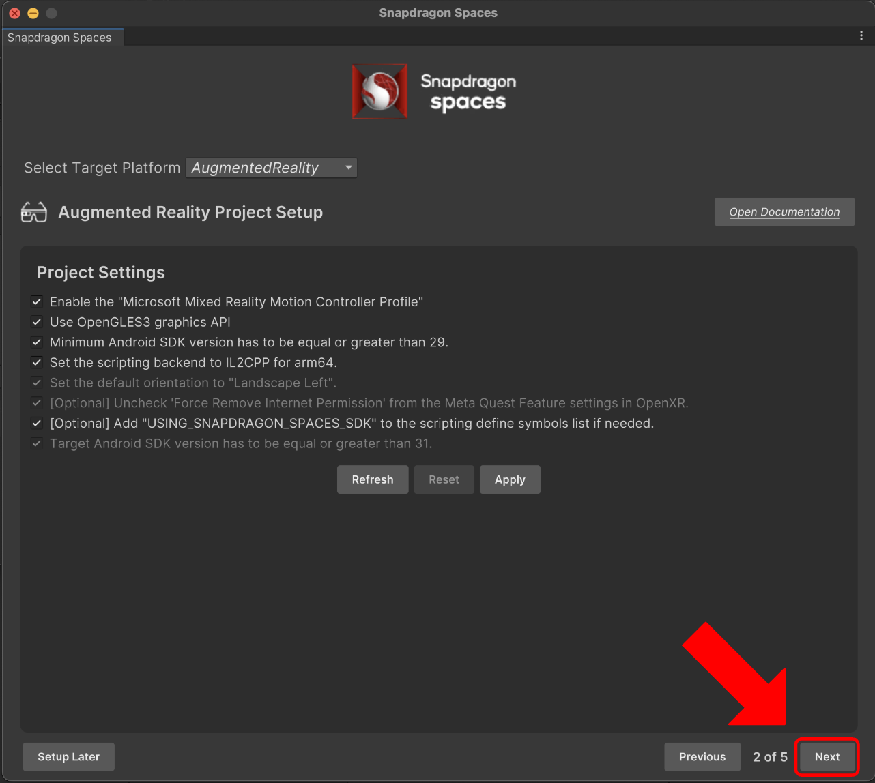Screen dimensions: 875x783
Task: Toggle default orientation Landscape Left checkbox
Action: [37, 383]
